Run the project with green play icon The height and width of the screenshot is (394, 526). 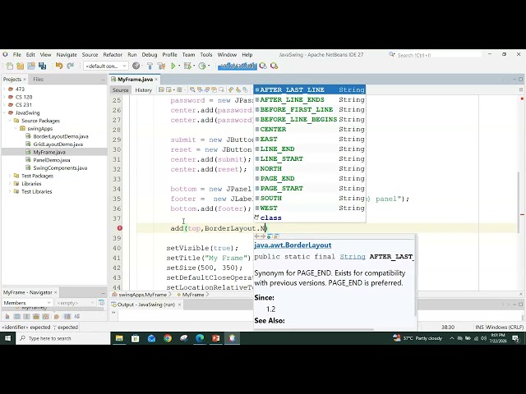[x=173, y=66]
